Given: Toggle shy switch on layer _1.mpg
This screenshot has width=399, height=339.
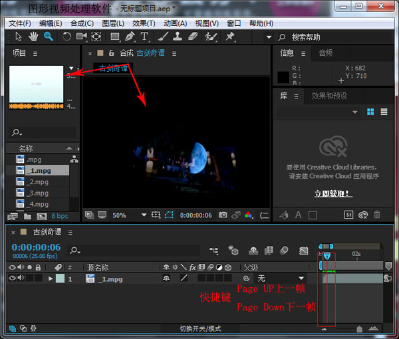Looking at the screenshot, I should (166, 279).
